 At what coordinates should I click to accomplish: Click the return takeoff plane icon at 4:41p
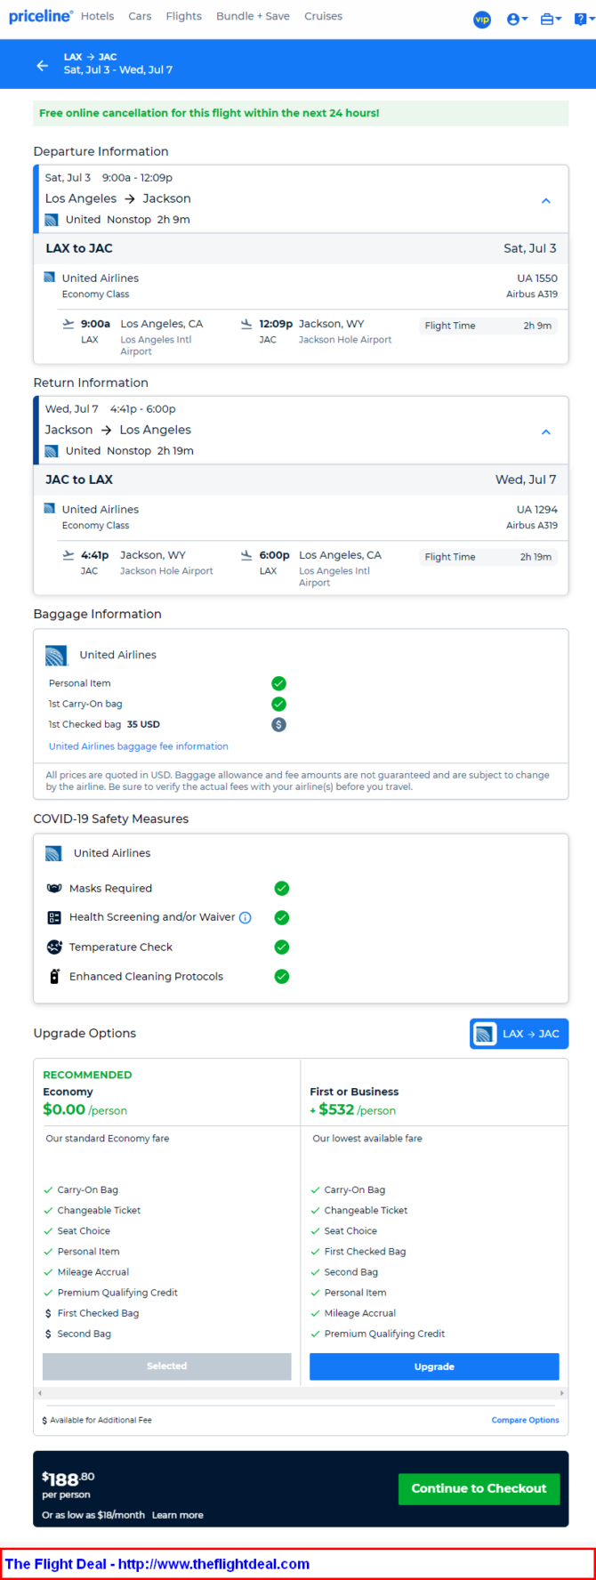[x=68, y=555]
